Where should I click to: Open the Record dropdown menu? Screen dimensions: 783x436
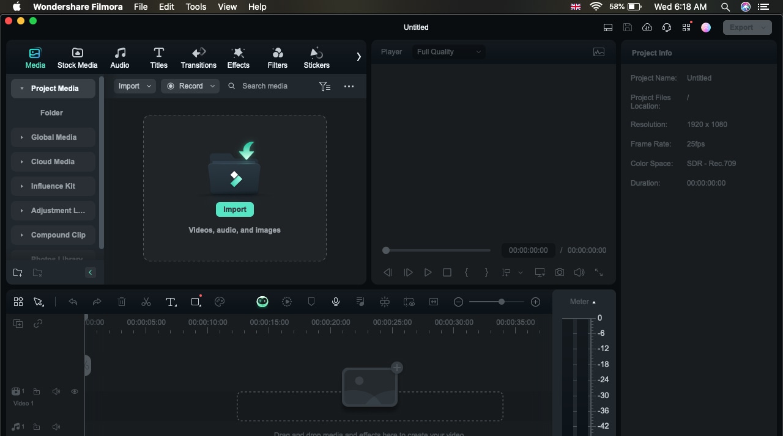tap(190, 86)
